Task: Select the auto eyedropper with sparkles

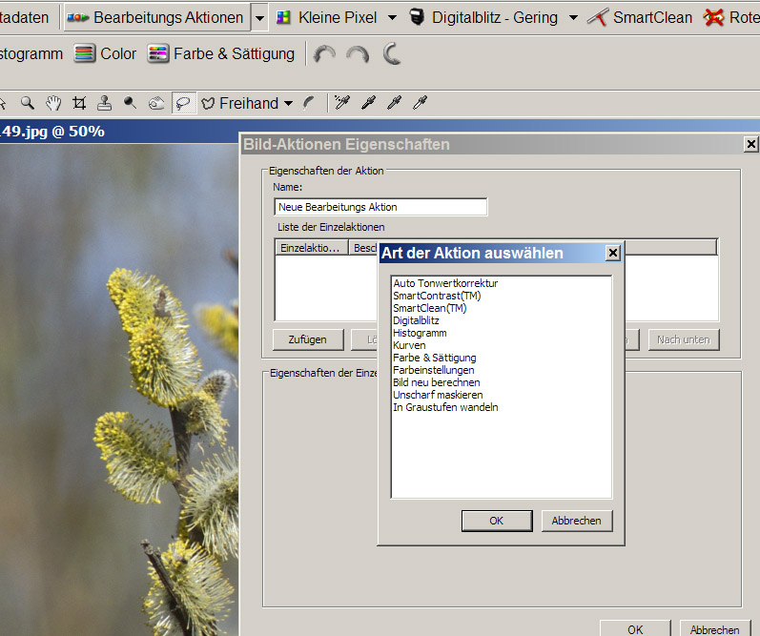Action: [x=341, y=102]
